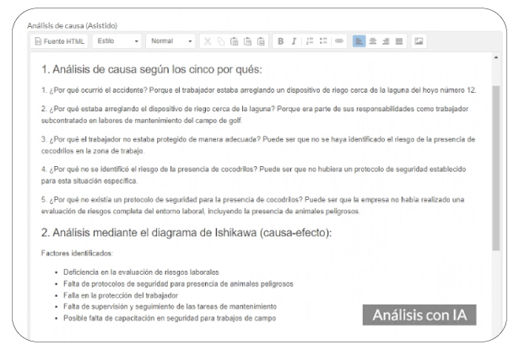Click the editor vertical scrollbar thumb
This screenshot has height=350, width=519.
(496, 168)
